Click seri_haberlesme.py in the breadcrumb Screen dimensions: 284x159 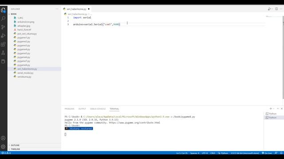pos(77,14)
